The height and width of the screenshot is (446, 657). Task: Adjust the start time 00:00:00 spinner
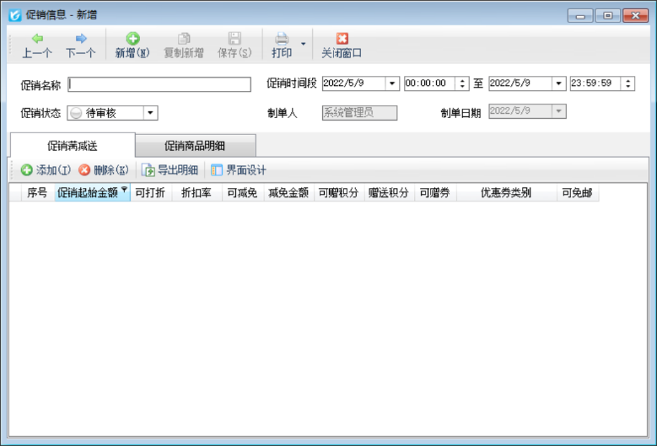pyautogui.click(x=461, y=83)
